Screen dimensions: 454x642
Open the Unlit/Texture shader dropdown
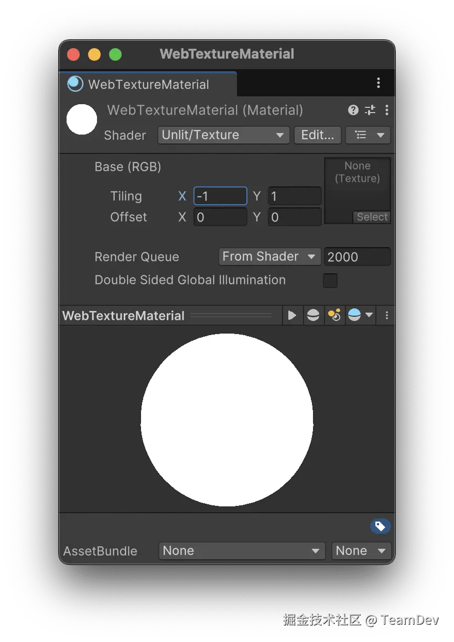click(223, 135)
